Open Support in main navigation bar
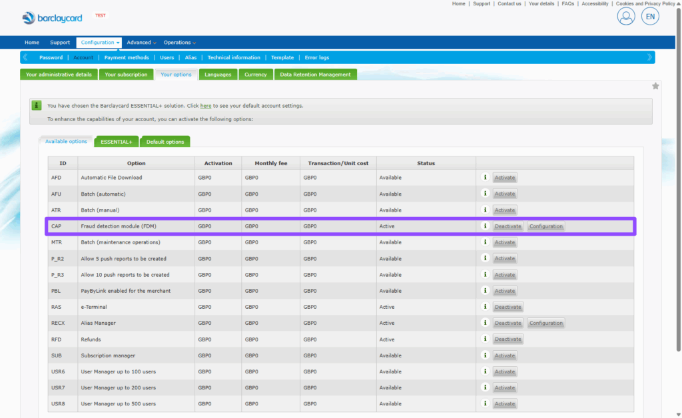 point(60,43)
